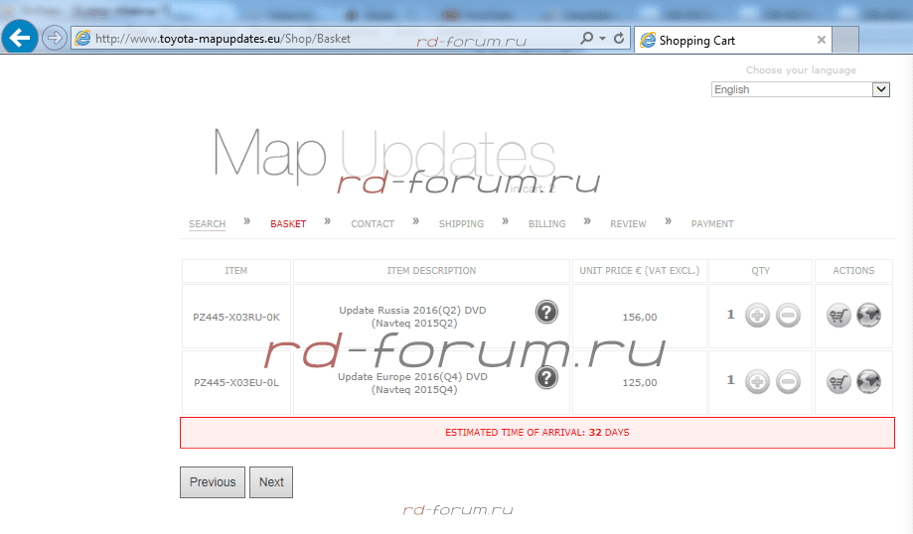Click the ITEM column header
Viewport: 913px width, 534px height.
235,271
